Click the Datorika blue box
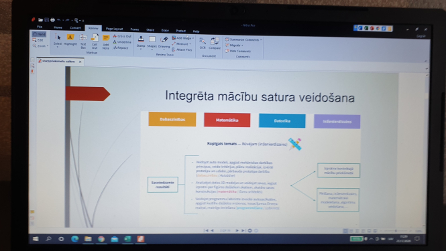The height and width of the screenshot is (251, 446). point(282,121)
